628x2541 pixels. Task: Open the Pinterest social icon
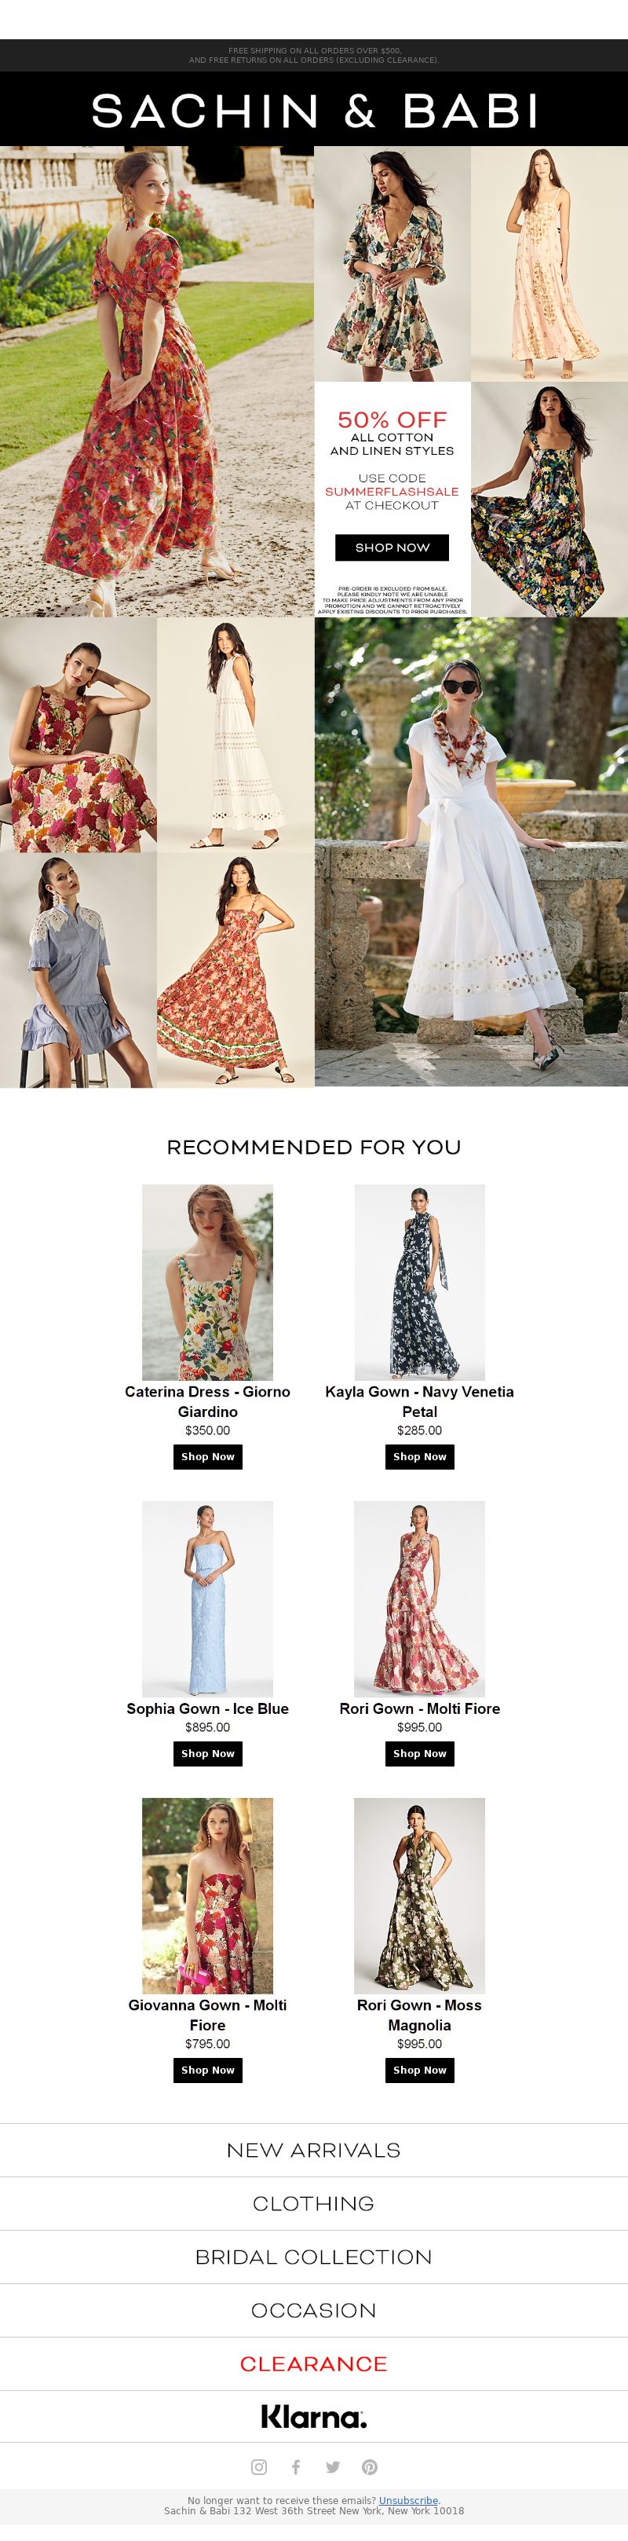(x=370, y=2467)
